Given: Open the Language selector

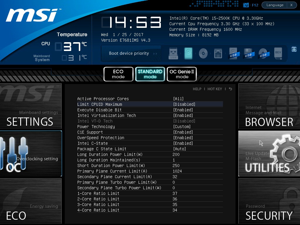Looking at the screenshot, I should pos(275,5).
